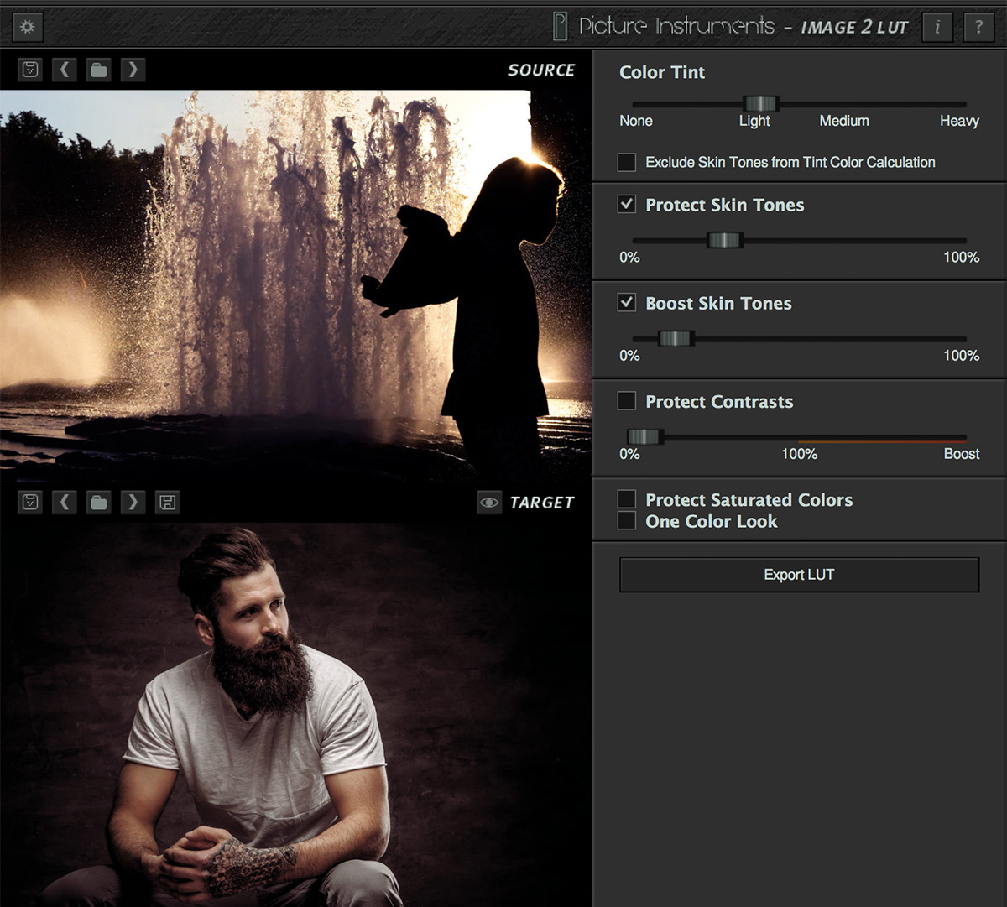
Task: Go to the next source image
Action: tap(133, 70)
